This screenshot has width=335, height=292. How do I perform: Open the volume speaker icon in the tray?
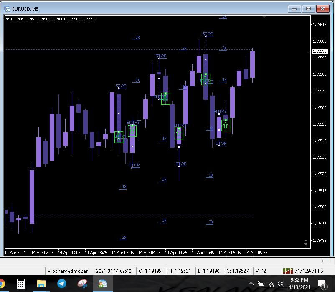click(x=281, y=284)
